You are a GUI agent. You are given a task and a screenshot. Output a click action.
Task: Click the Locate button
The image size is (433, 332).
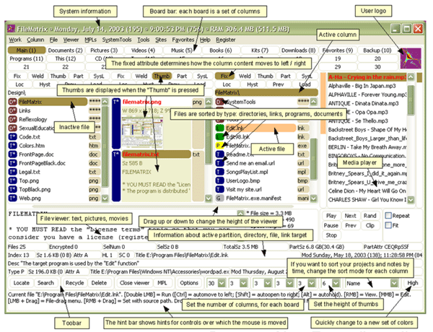(x=22, y=283)
